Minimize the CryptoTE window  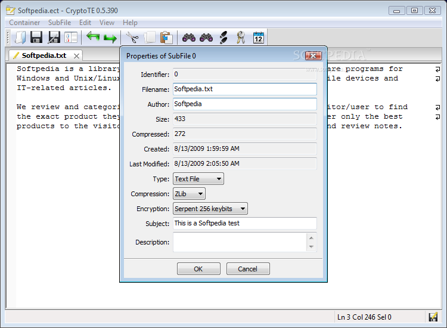click(x=396, y=11)
